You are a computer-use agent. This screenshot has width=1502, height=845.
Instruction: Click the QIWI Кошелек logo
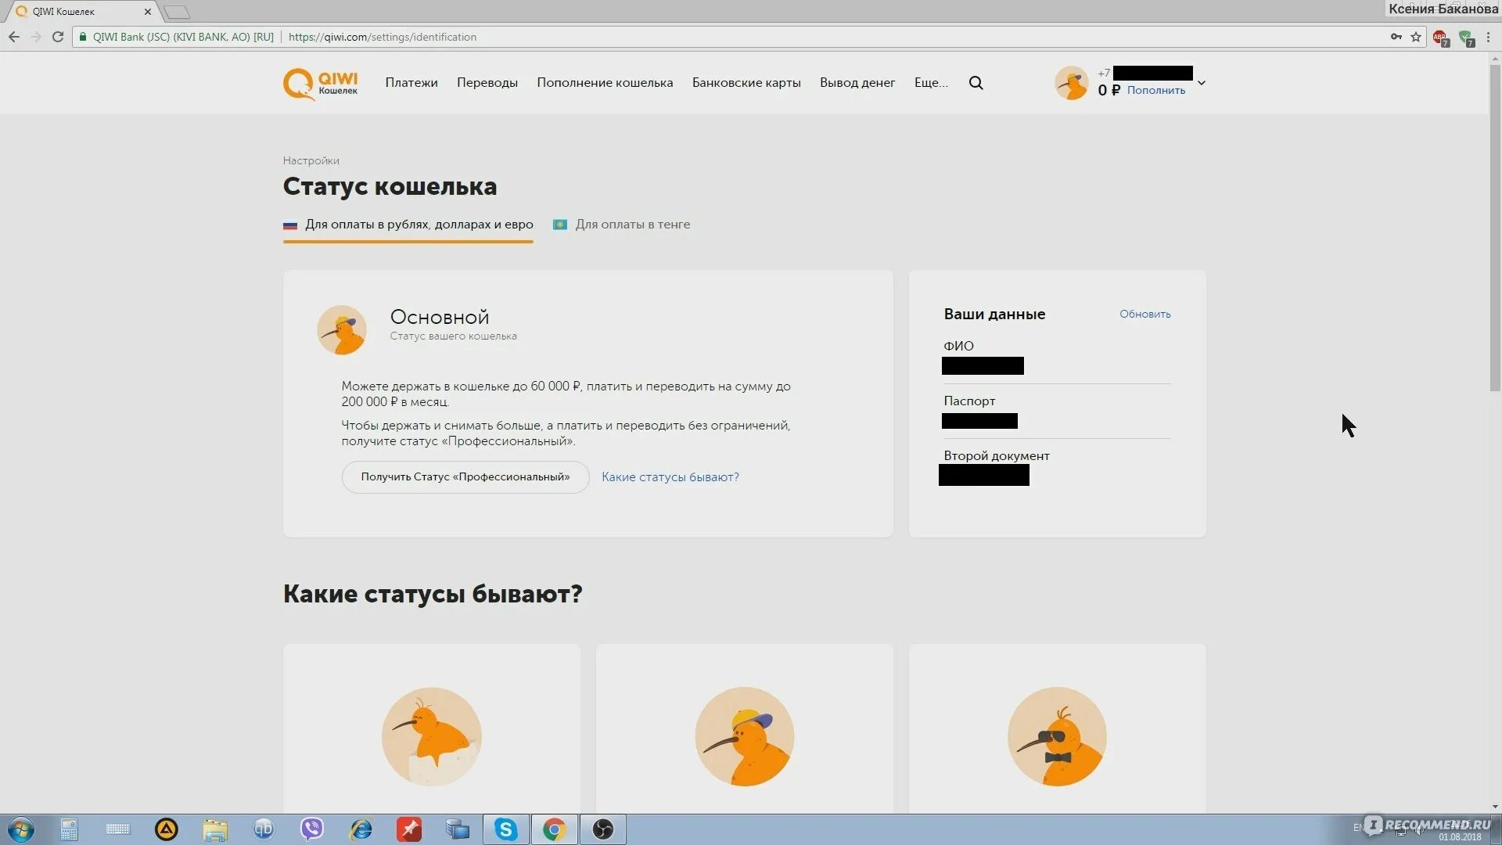pos(320,84)
